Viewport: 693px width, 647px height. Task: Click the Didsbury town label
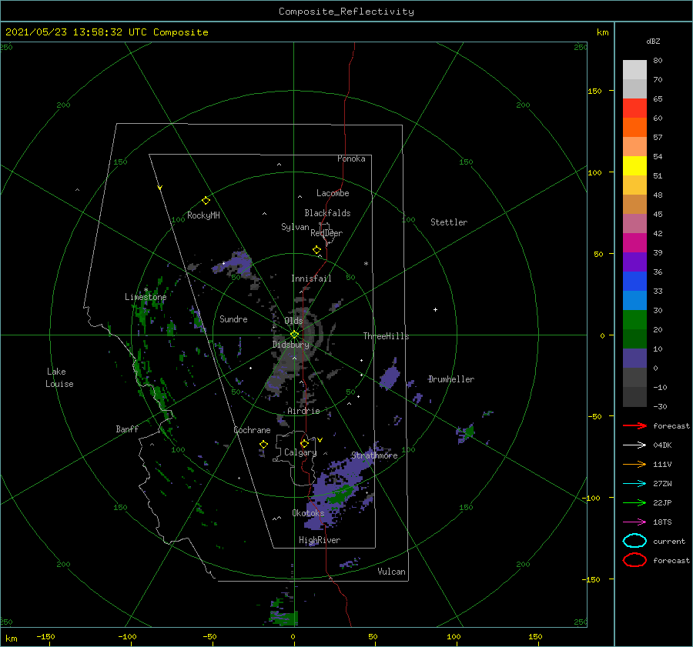click(291, 345)
